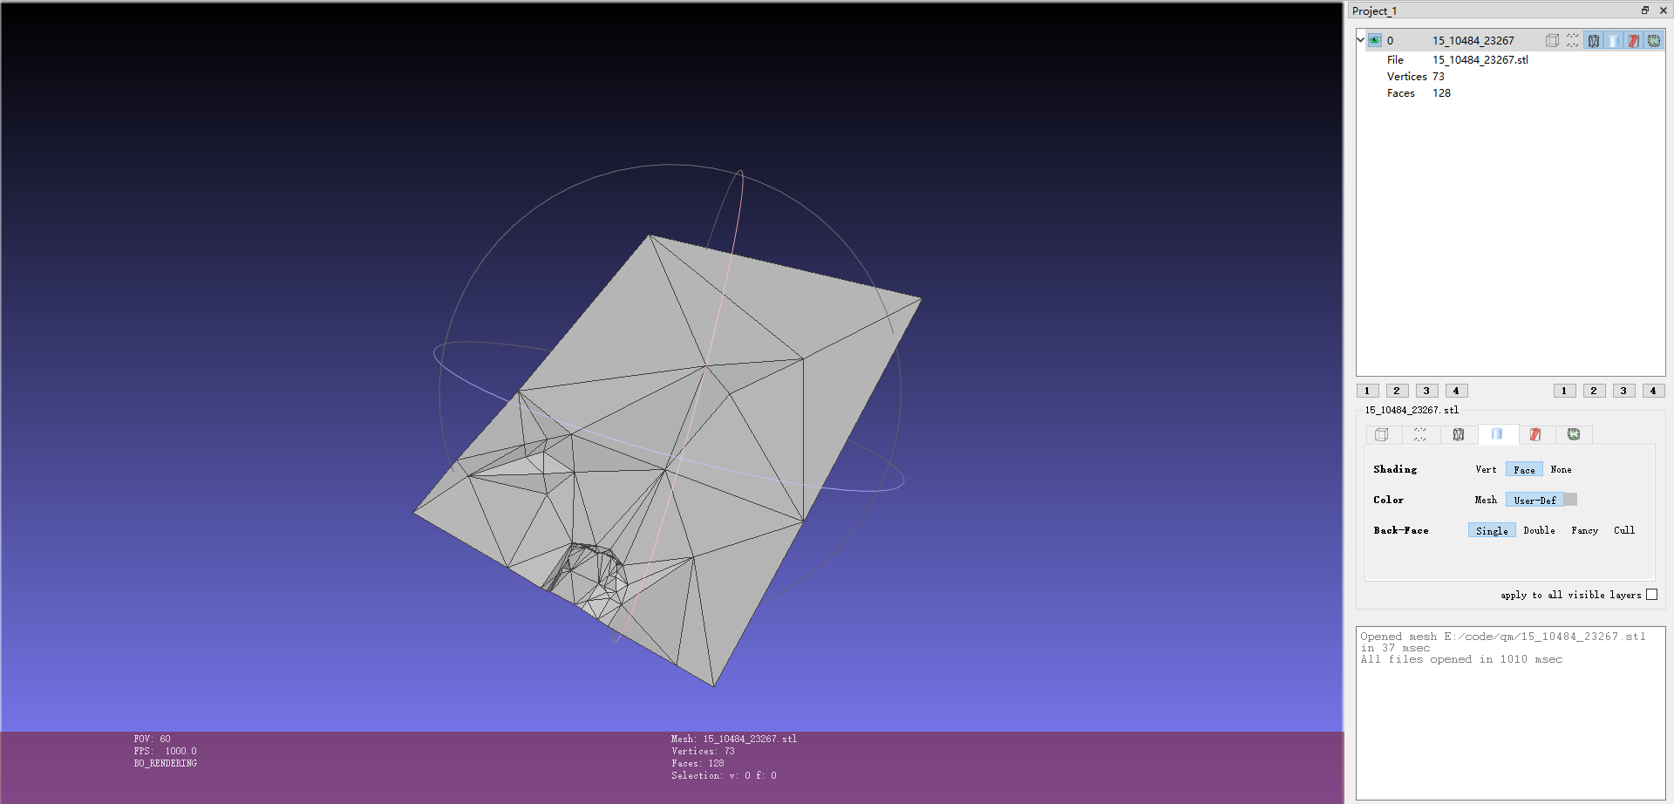Image resolution: width=1674 pixels, height=804 pixels.
Task: Click the solid cylinder shading icon in the layer row
Action: click(1615, 40)
